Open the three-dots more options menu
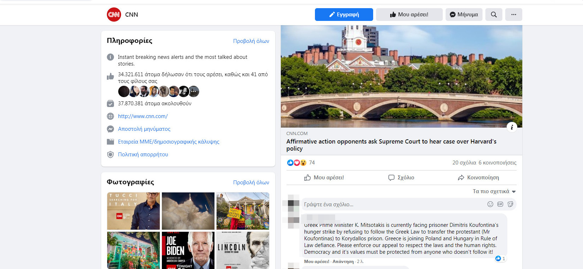Image resolution: width=583 pixels, height=269 pixels. pos(513,15)
